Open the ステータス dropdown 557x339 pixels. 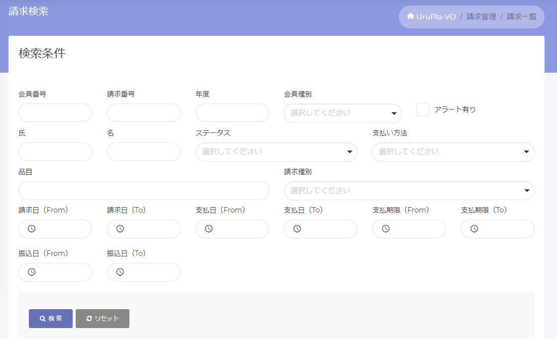[276, 152]
